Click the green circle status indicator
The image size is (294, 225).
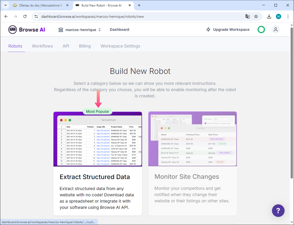point(261,29)
